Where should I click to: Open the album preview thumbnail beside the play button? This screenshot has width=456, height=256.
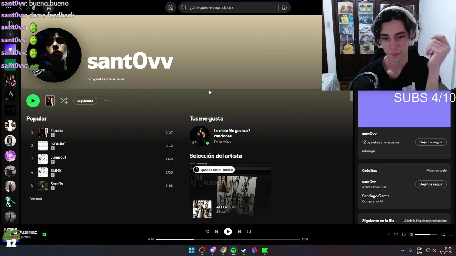point(50,101)
